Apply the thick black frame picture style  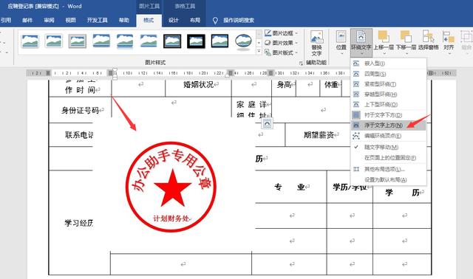coord(196,41)
